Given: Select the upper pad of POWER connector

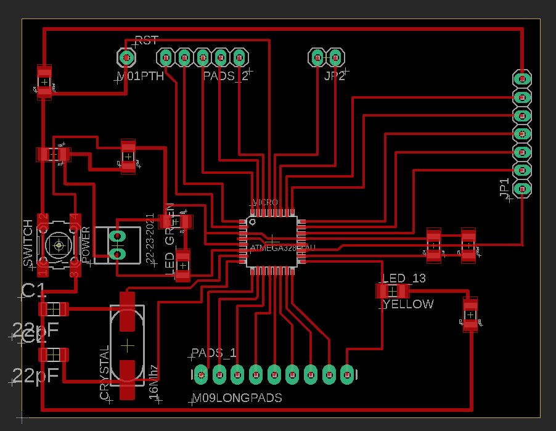Looking at the screenshot, I should (117, 236).
